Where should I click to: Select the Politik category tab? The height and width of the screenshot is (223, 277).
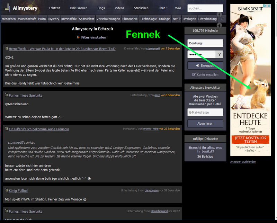coord(42,19)
